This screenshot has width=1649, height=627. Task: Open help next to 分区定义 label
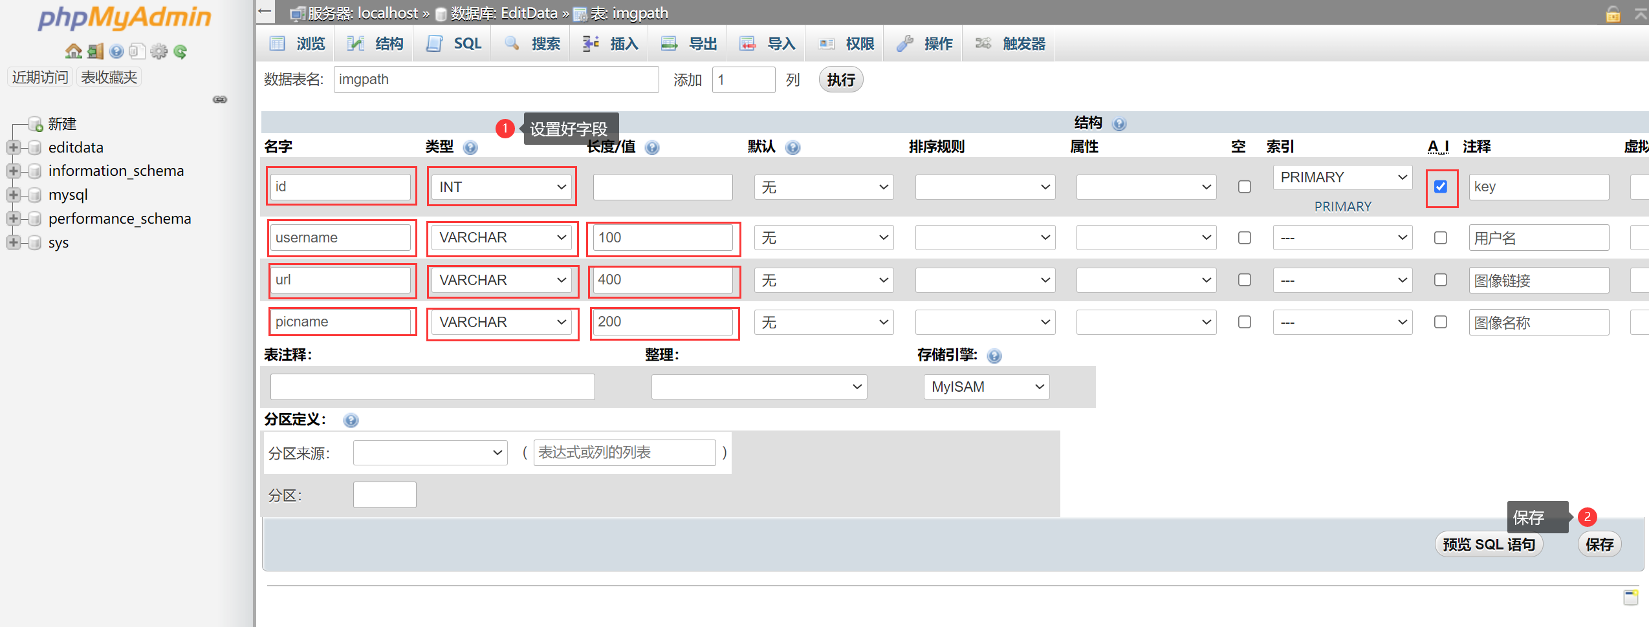coord(351,420)
